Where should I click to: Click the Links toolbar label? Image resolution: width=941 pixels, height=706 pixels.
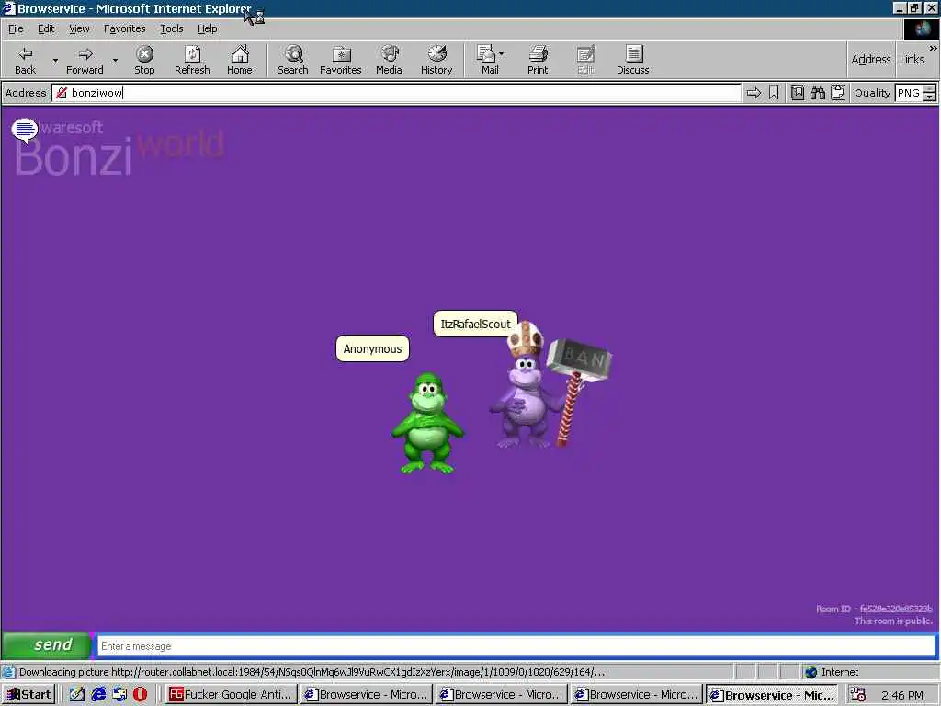(911, 60)
